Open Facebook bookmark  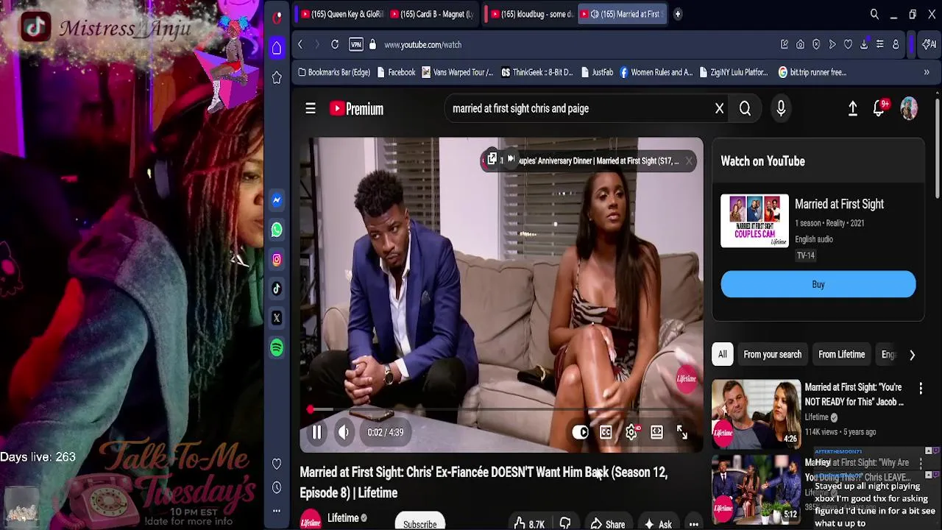tap(395, 72)
